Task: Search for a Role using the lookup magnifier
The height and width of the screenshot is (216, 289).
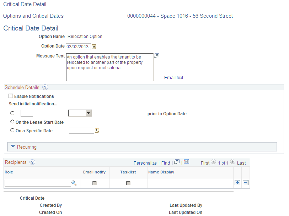Action: tap(73, 183)
